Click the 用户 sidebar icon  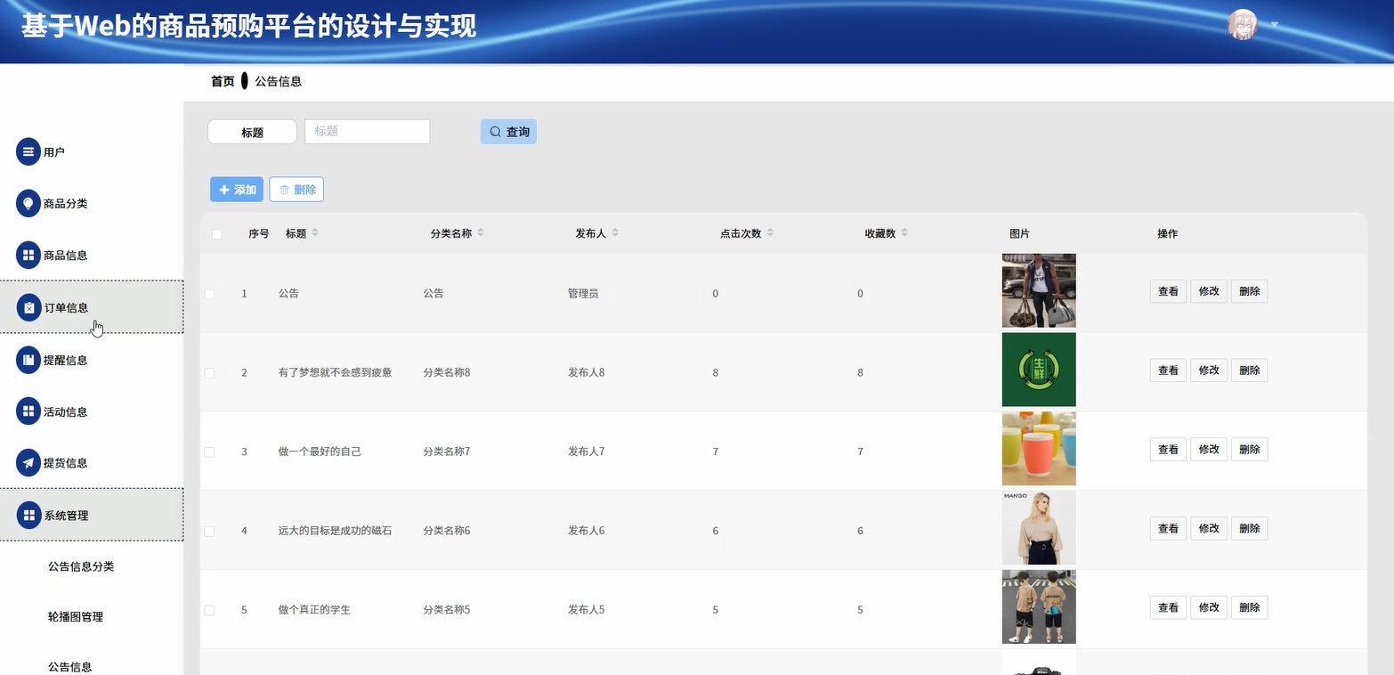click(28, 151)
